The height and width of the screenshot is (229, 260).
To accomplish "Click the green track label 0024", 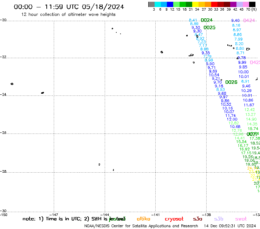I will (x=207, y=20).
